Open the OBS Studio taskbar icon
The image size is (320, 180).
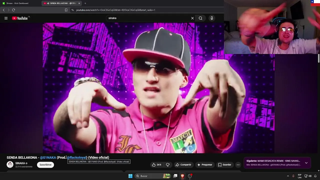190,176
